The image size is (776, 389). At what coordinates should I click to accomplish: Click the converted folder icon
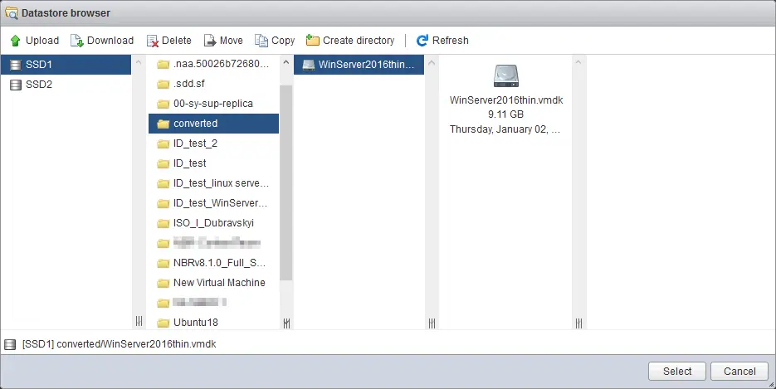coord(163,124)
